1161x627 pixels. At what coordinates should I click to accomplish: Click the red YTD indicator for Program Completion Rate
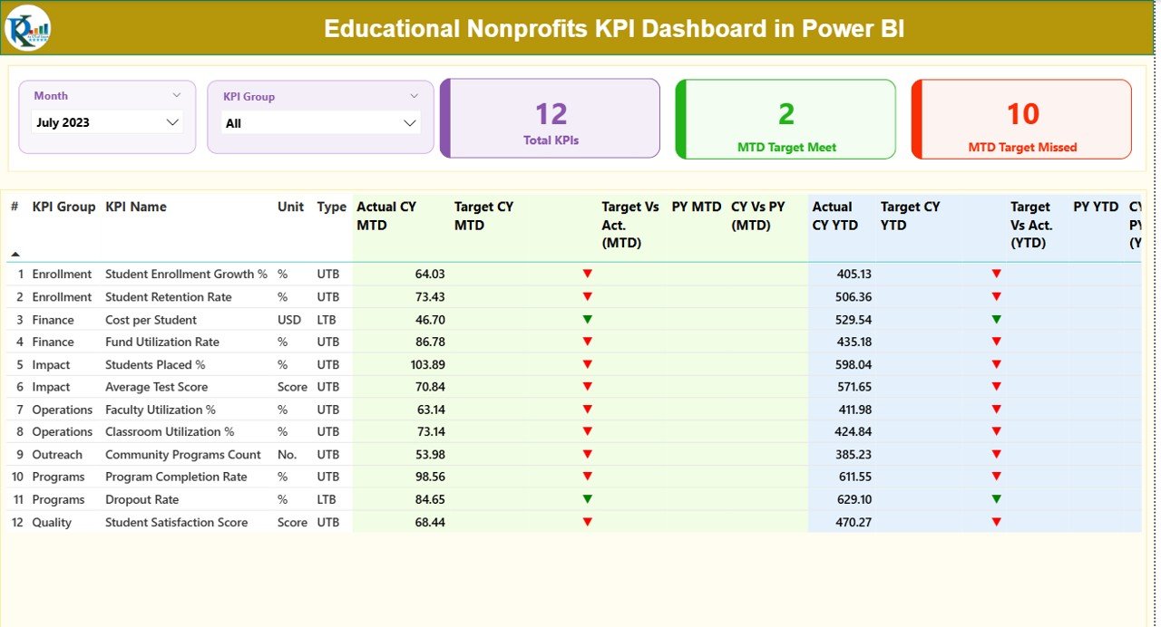997,477
